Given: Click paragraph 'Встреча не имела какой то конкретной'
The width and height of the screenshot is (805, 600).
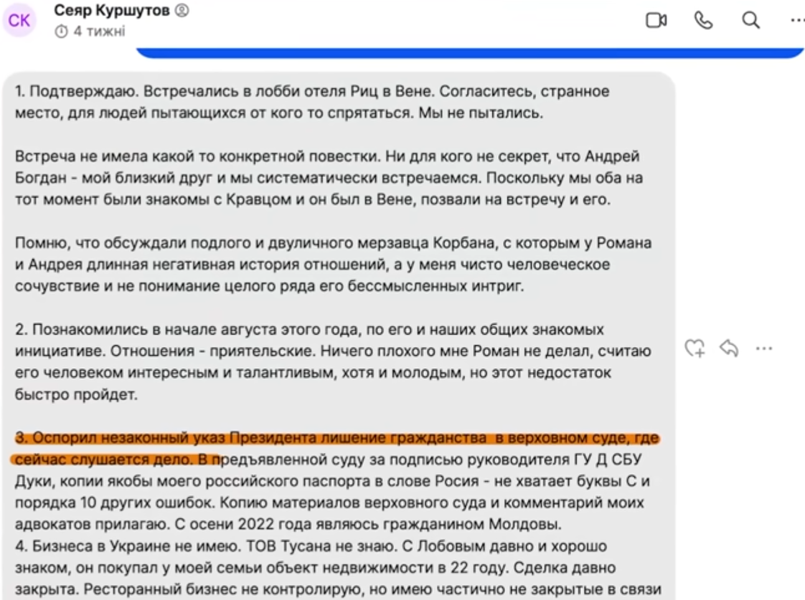Looking at the screenshot, I should [x=329, y=178].
